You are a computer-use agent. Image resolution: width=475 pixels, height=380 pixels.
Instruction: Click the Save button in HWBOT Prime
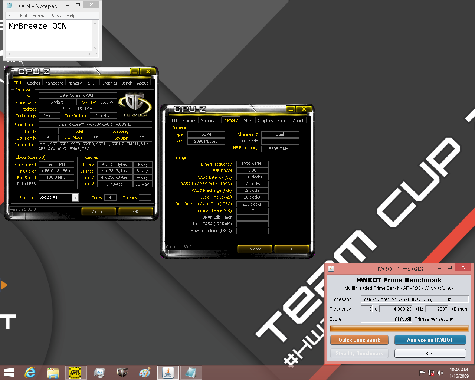[x=430, y=353]
